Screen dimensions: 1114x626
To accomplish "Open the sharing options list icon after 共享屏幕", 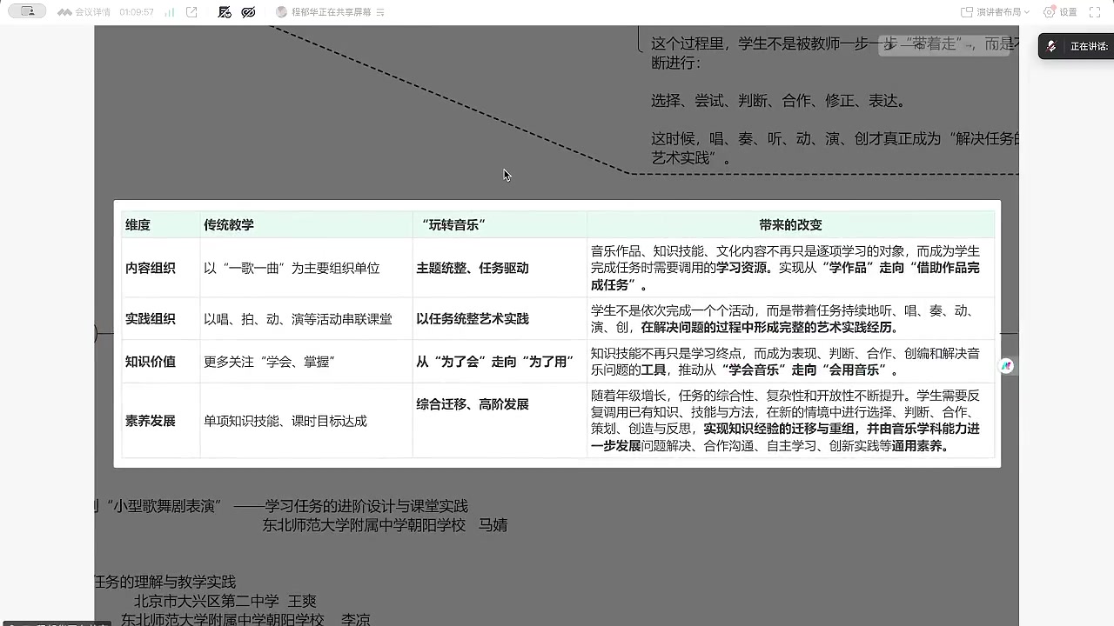I will [379, 12].
